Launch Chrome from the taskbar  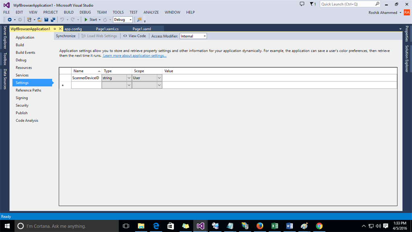[319, 226]
